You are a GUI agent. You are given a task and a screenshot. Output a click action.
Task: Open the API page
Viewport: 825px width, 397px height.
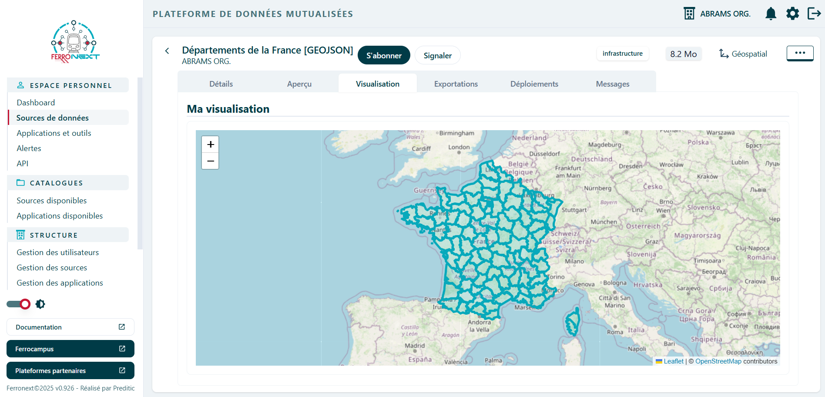point(23,164)
